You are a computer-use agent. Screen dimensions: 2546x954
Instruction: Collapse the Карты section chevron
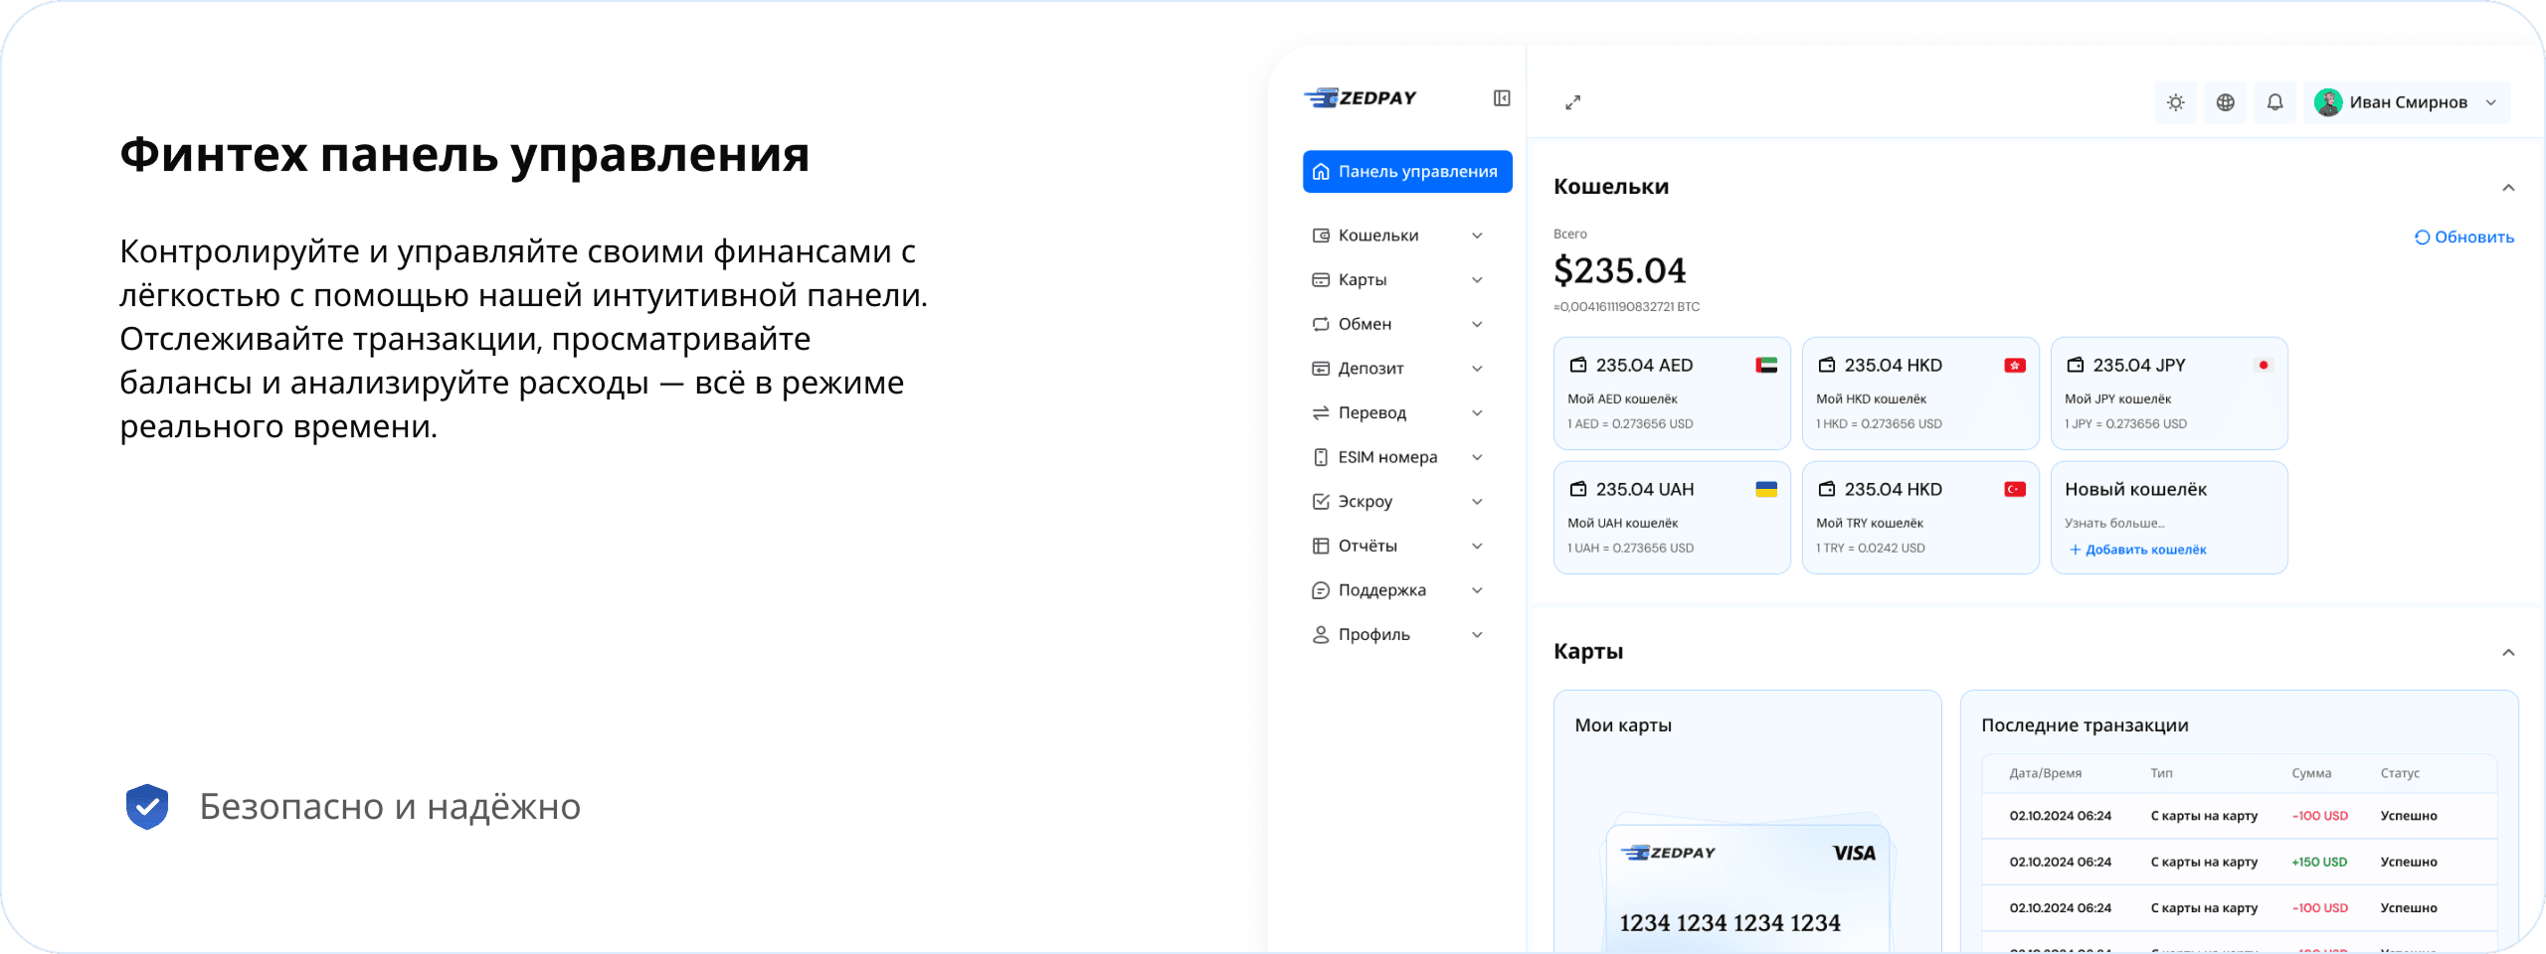pyautogui.click(x=2508, y=653)
